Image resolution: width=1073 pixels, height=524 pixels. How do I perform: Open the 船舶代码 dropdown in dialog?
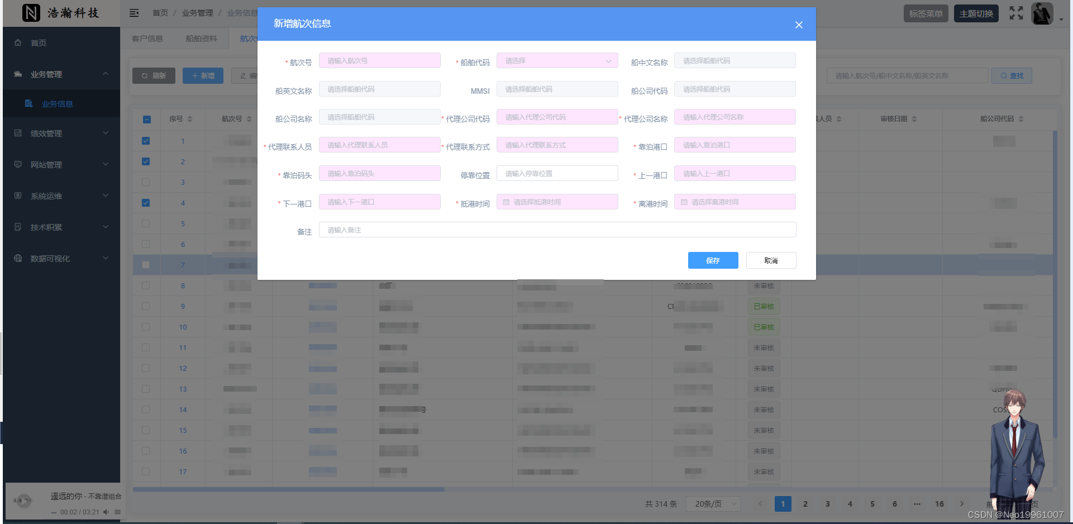point(557,60)
